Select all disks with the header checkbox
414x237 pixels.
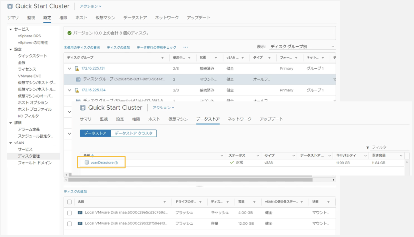[69, 202]
